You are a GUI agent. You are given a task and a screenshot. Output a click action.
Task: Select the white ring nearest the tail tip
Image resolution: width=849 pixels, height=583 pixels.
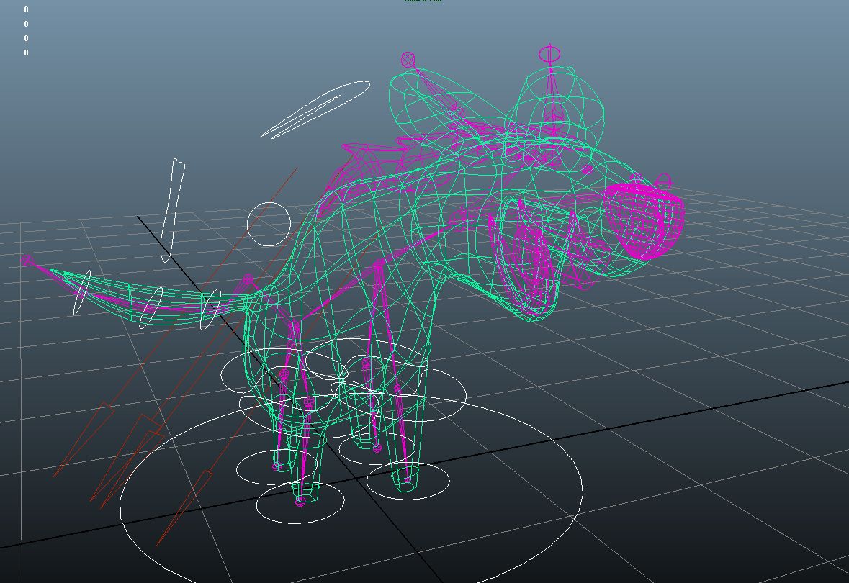(x=81, y=293)
